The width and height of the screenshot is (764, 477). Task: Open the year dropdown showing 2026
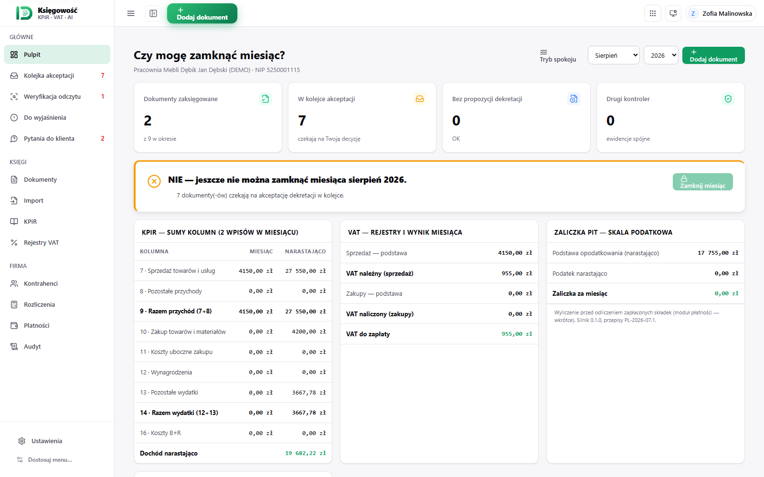click(661, 55)
